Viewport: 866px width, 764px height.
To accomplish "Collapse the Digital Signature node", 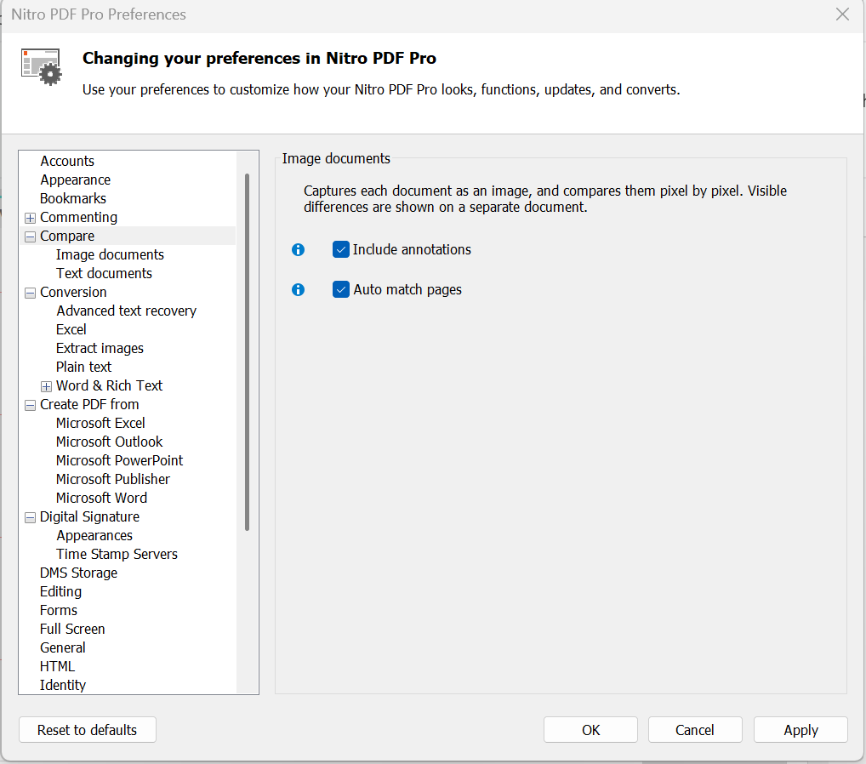I will pos(31,517).
